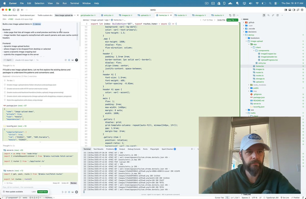Toggle the secondary side bar layout button
Screen dimensions: 306x199
coord(294,10)
